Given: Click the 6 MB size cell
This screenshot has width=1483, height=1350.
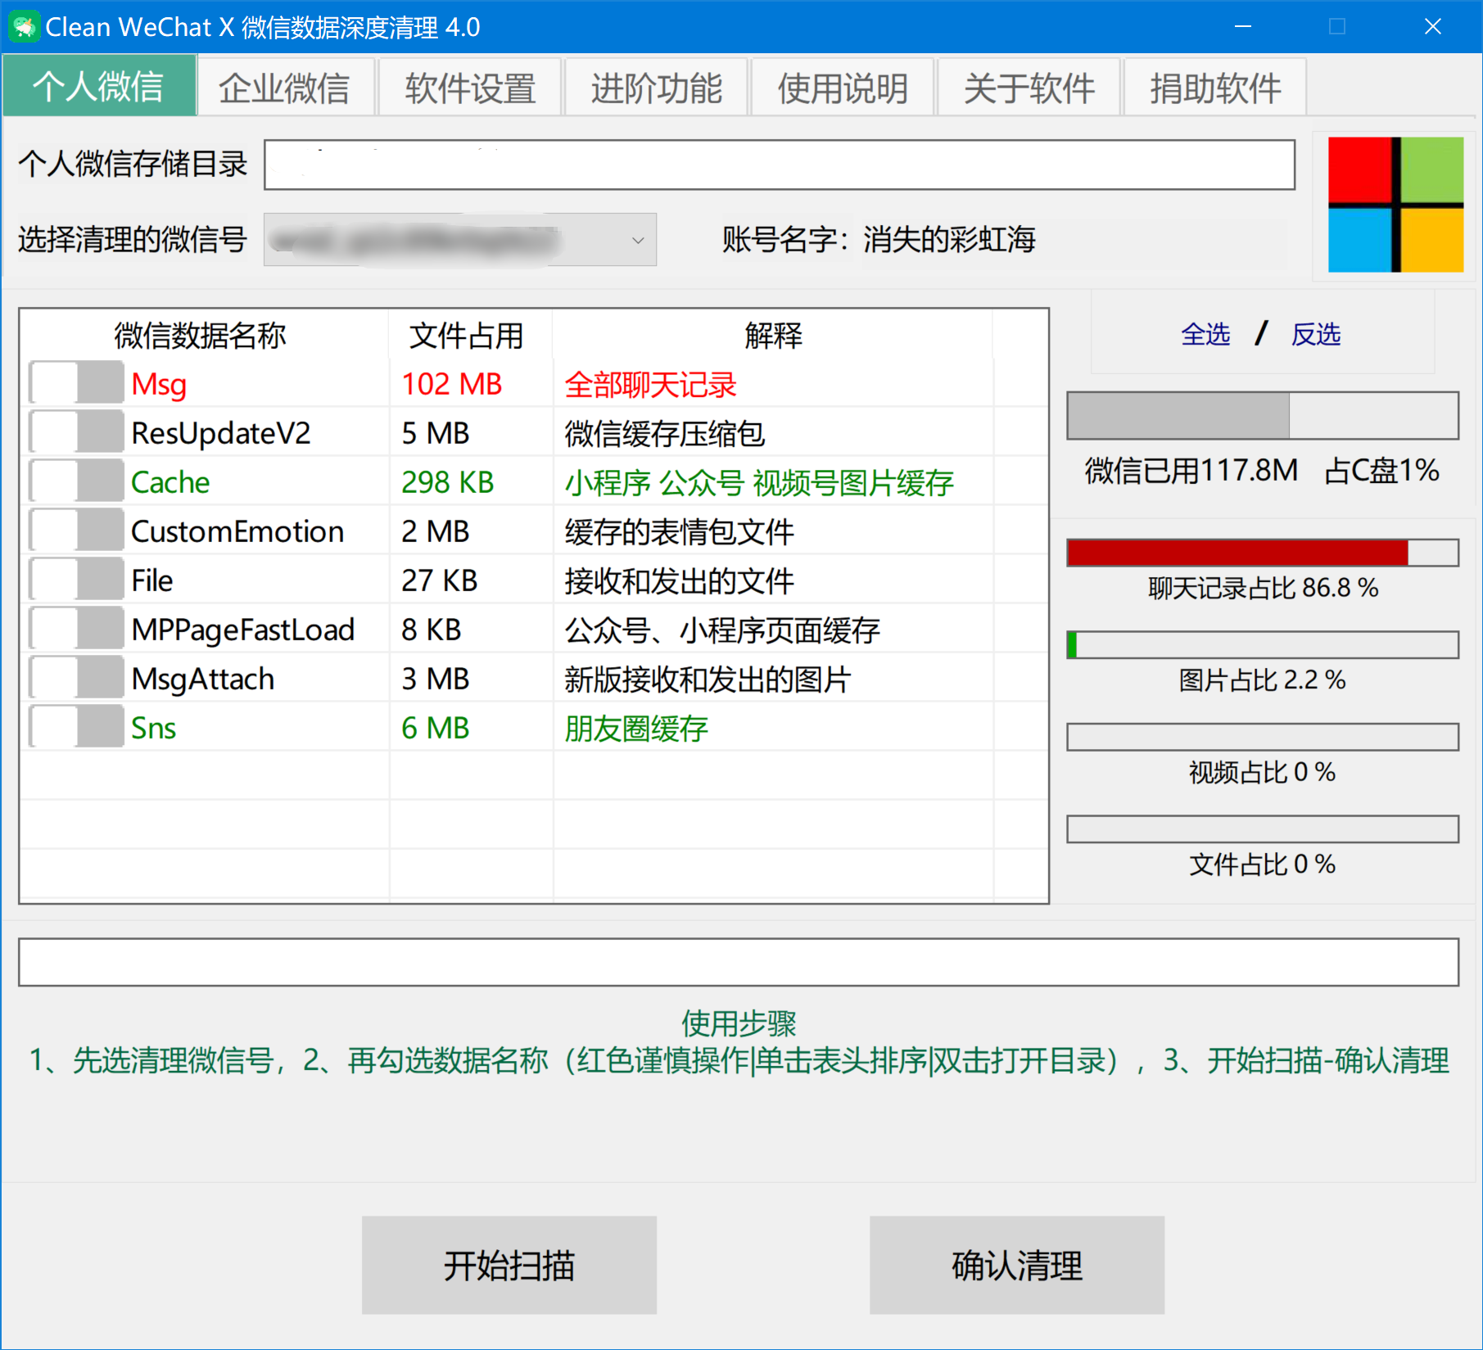Looking at the screenshot, I should (436, 728).
